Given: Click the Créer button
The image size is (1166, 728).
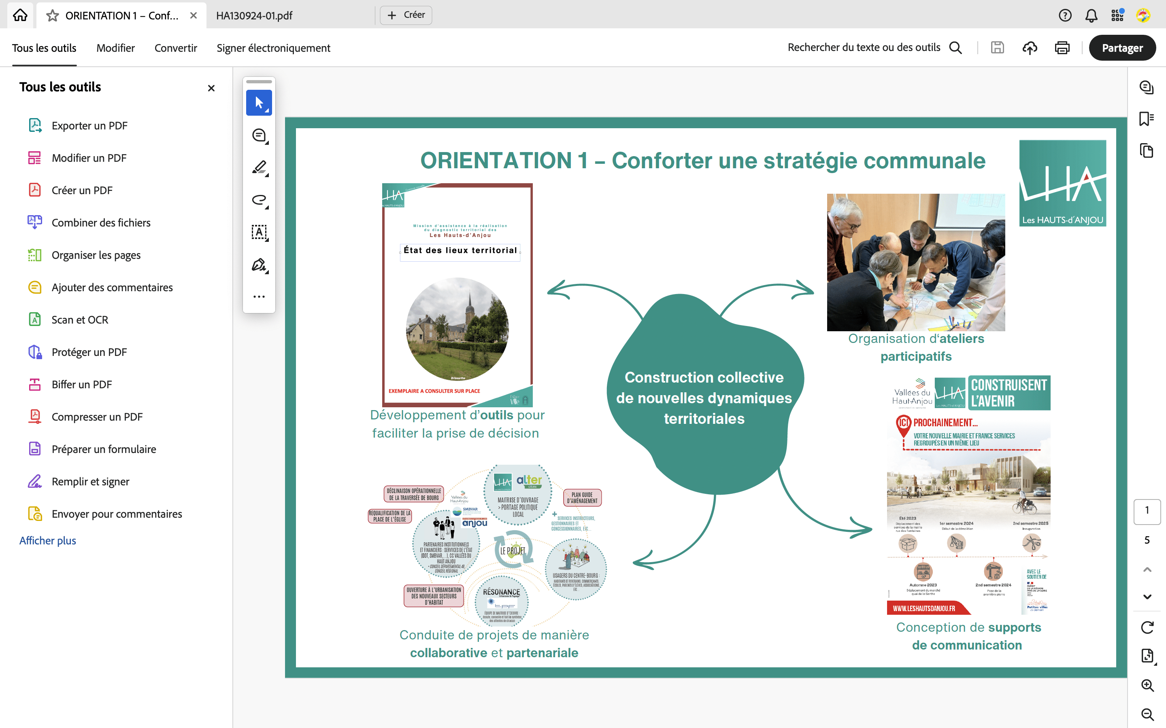Looking at the screenshot, I should [406, 15].
